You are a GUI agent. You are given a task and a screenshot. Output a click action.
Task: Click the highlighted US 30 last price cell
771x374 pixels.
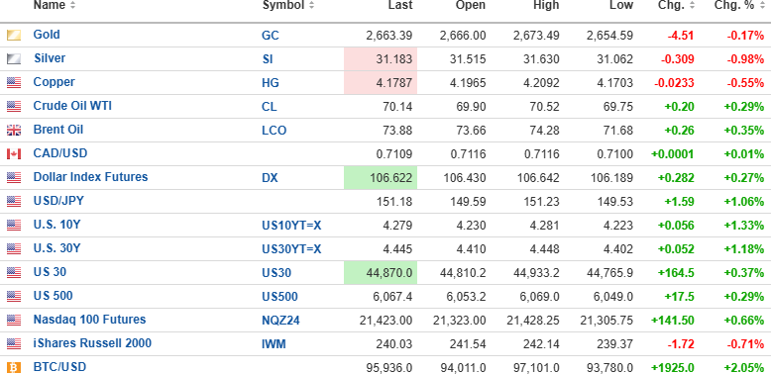tap(381, 272)
